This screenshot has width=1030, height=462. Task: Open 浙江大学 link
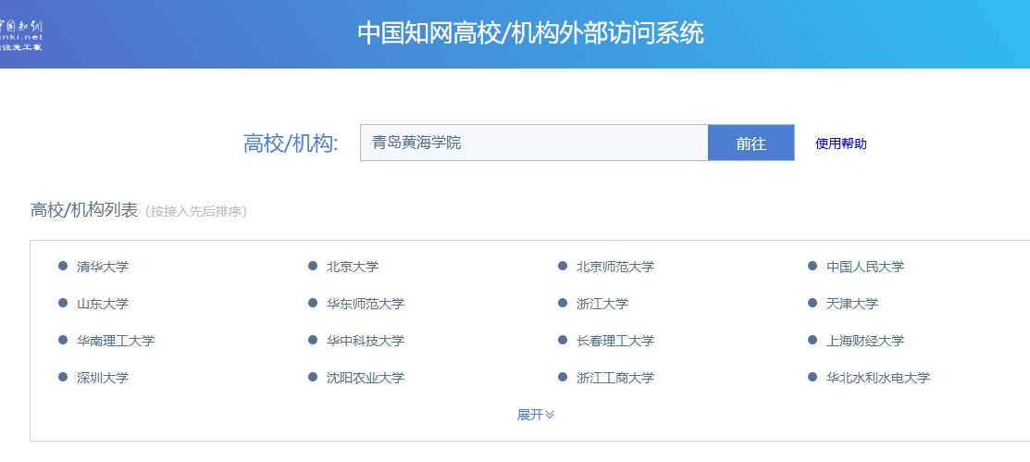tap(602, 304)
